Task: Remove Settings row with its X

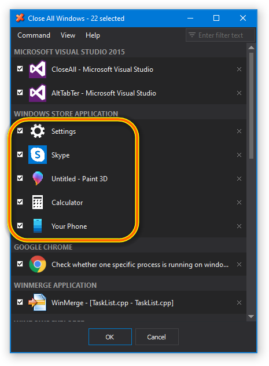Action: 239,131
